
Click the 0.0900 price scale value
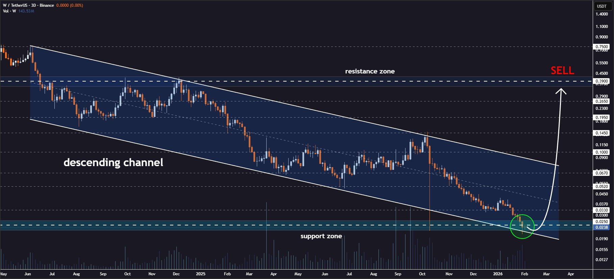coord(601,158)
